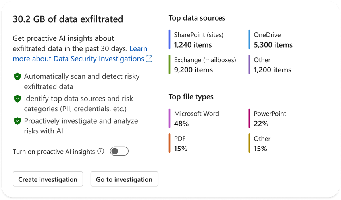Click the green Exchange (mailboxes) color bar
Viewport: 341px width, 200px height.
click(170, 65)
